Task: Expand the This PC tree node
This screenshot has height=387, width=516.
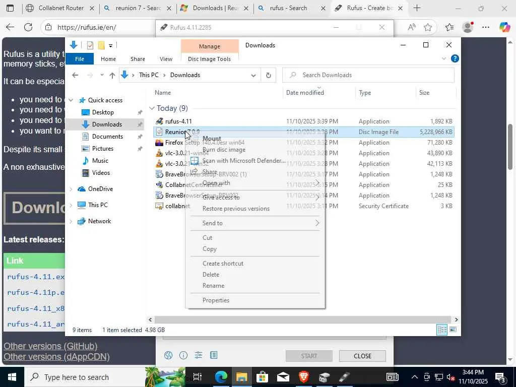Action: 71,205
